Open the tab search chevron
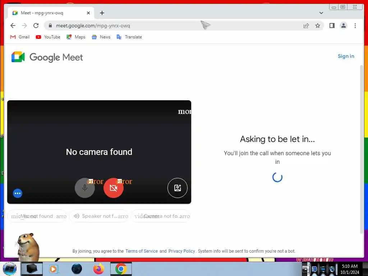Image resolution: width=368 pixels, height=276 pixels. pyautogui.click(x=321, y=13)
